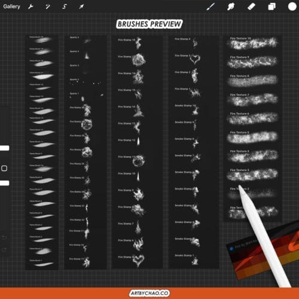
Task: Click the brush size slider handle
Action: (4, 148)
